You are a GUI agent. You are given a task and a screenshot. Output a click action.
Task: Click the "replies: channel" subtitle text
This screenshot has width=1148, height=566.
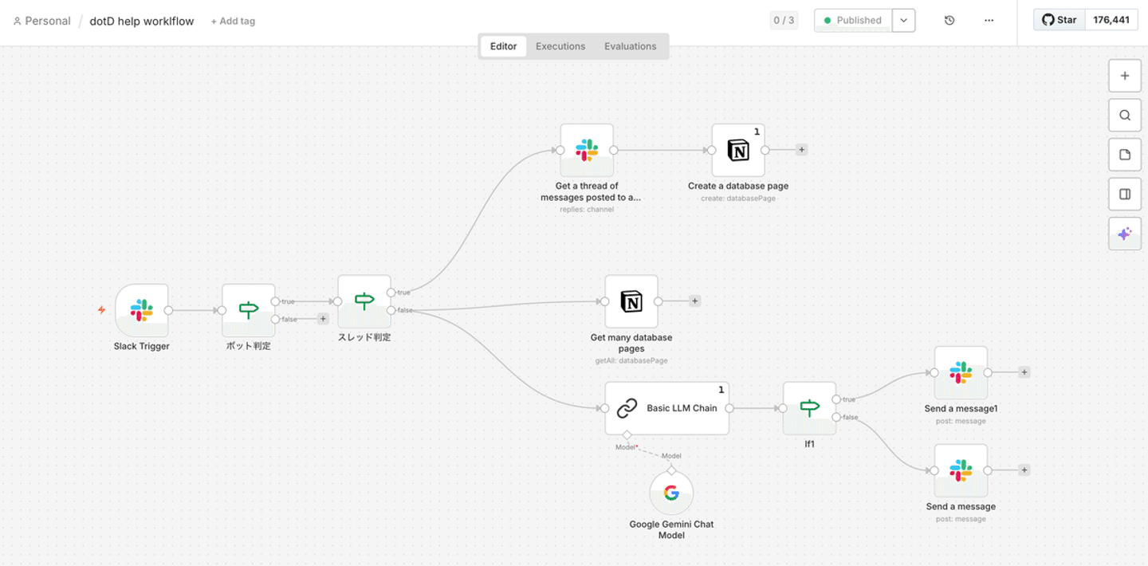coord(587,210)
